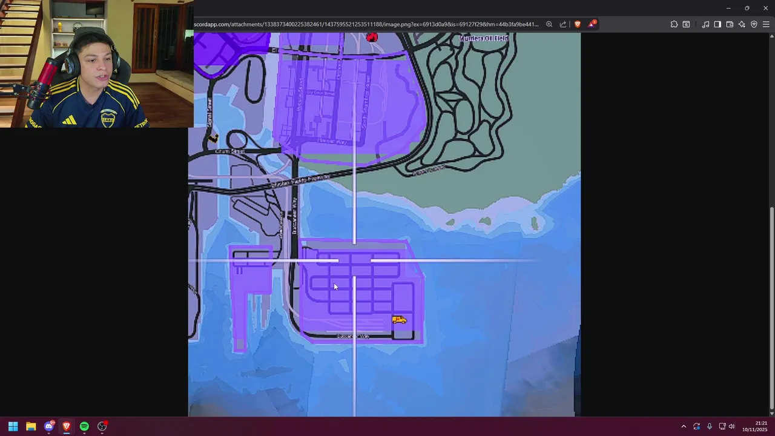The width and height of the screenshot is (775, 436).
Task: Click the microphone icon in system tray
Action: coord(710,426)
